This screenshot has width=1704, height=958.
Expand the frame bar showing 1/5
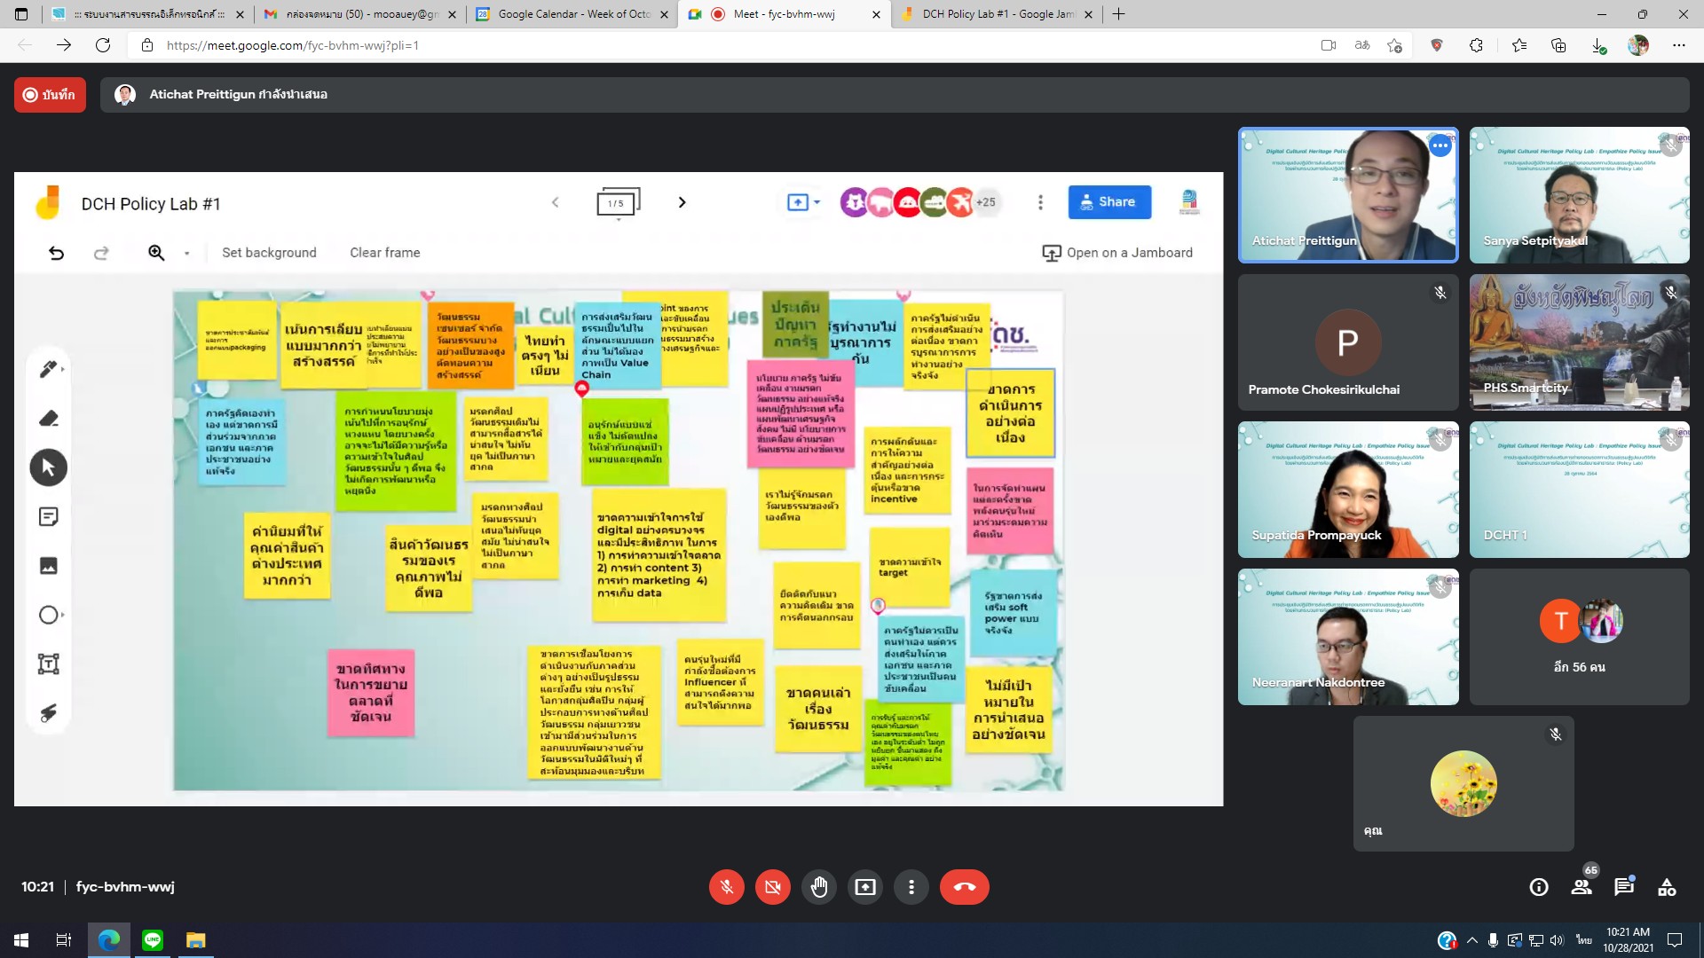(x=618, y=203)
